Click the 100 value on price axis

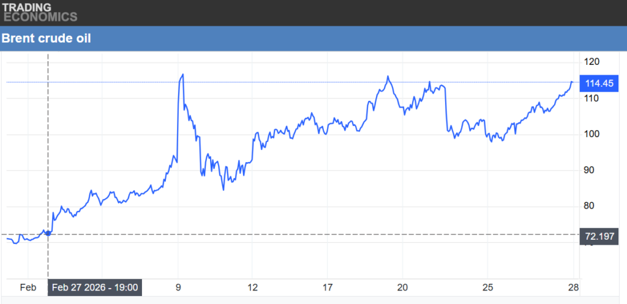click(591, 134)
